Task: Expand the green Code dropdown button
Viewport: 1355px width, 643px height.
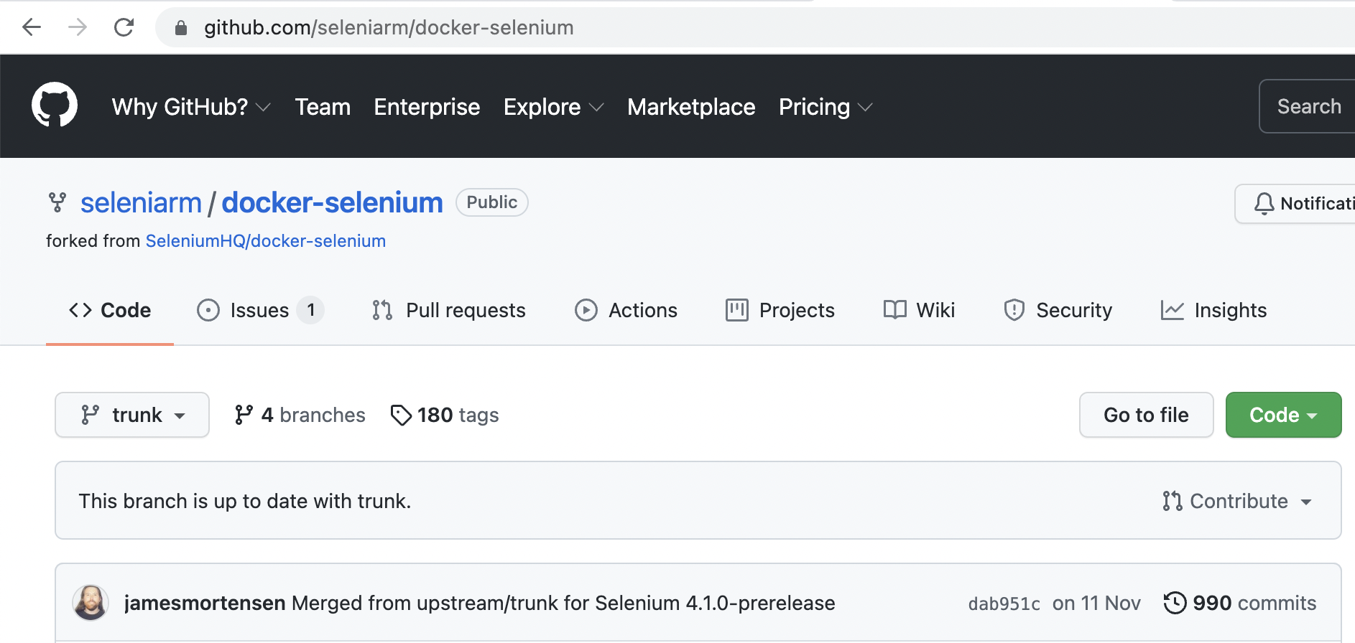Action: (1283, 415)
